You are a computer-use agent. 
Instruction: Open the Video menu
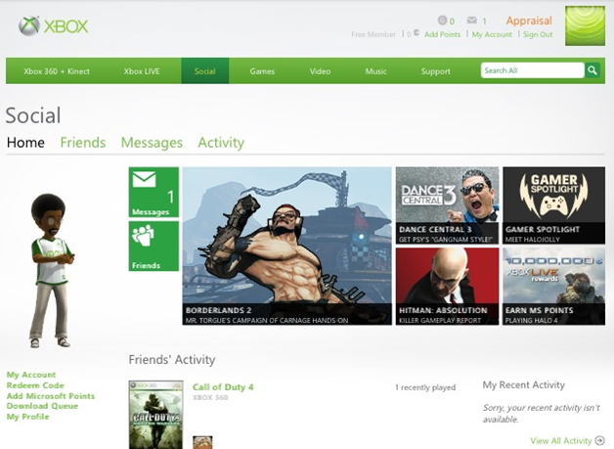(x=320, y=71)
